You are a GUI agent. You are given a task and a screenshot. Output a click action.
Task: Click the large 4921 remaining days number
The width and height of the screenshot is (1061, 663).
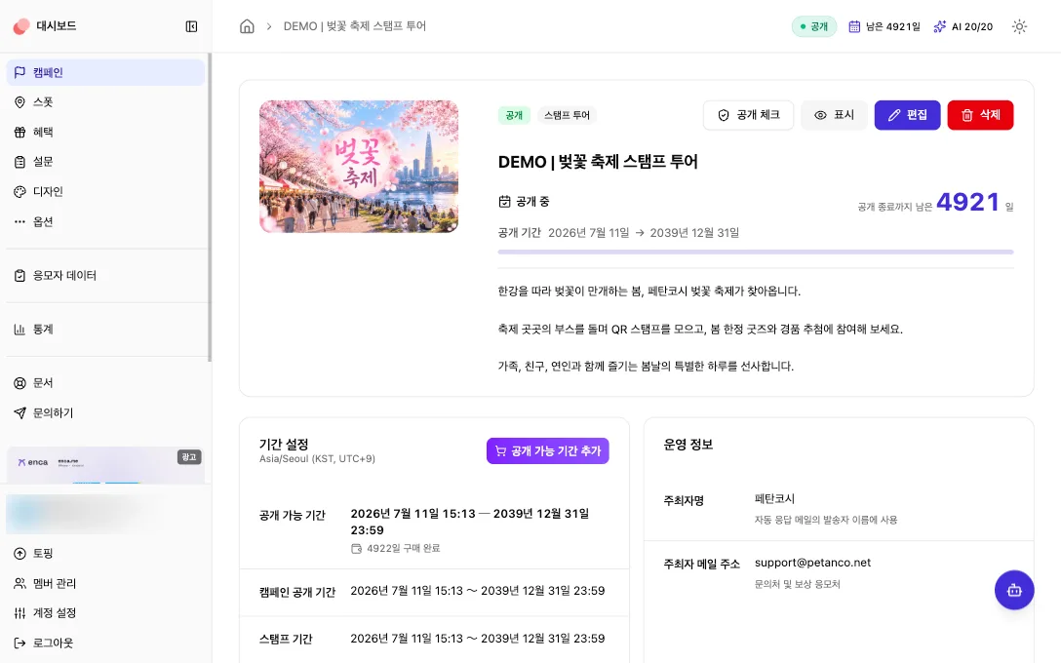click(x=967, y=202)
